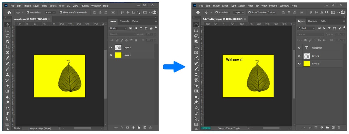349x134 pixels.
Task: Uncheck Show Transform Controls in sample.psd window
Action: coord(61,13)
